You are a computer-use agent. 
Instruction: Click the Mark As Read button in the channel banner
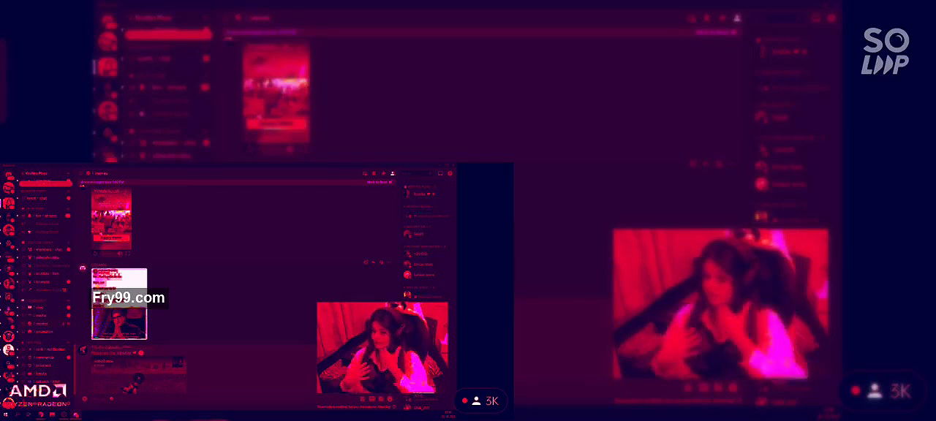pyautogui.click(x=379, y=182)
